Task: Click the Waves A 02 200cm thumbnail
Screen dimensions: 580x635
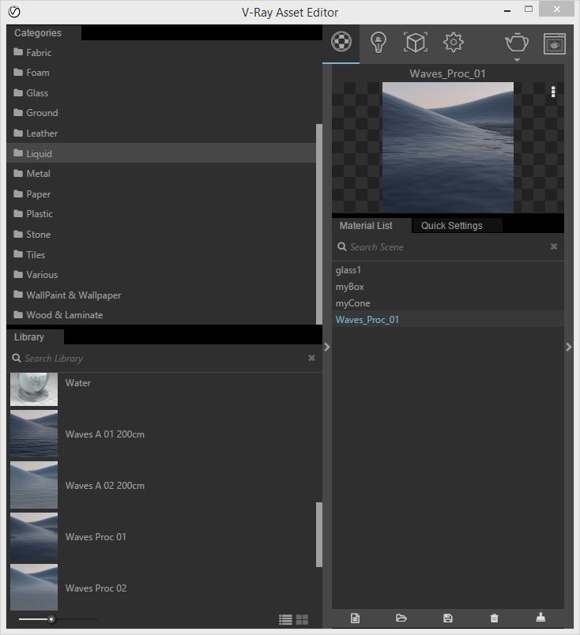Action: (34, 485)
